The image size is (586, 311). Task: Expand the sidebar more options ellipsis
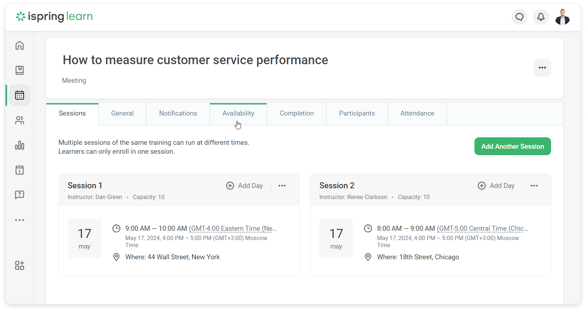pyautogui.click(x=20, y=220)
